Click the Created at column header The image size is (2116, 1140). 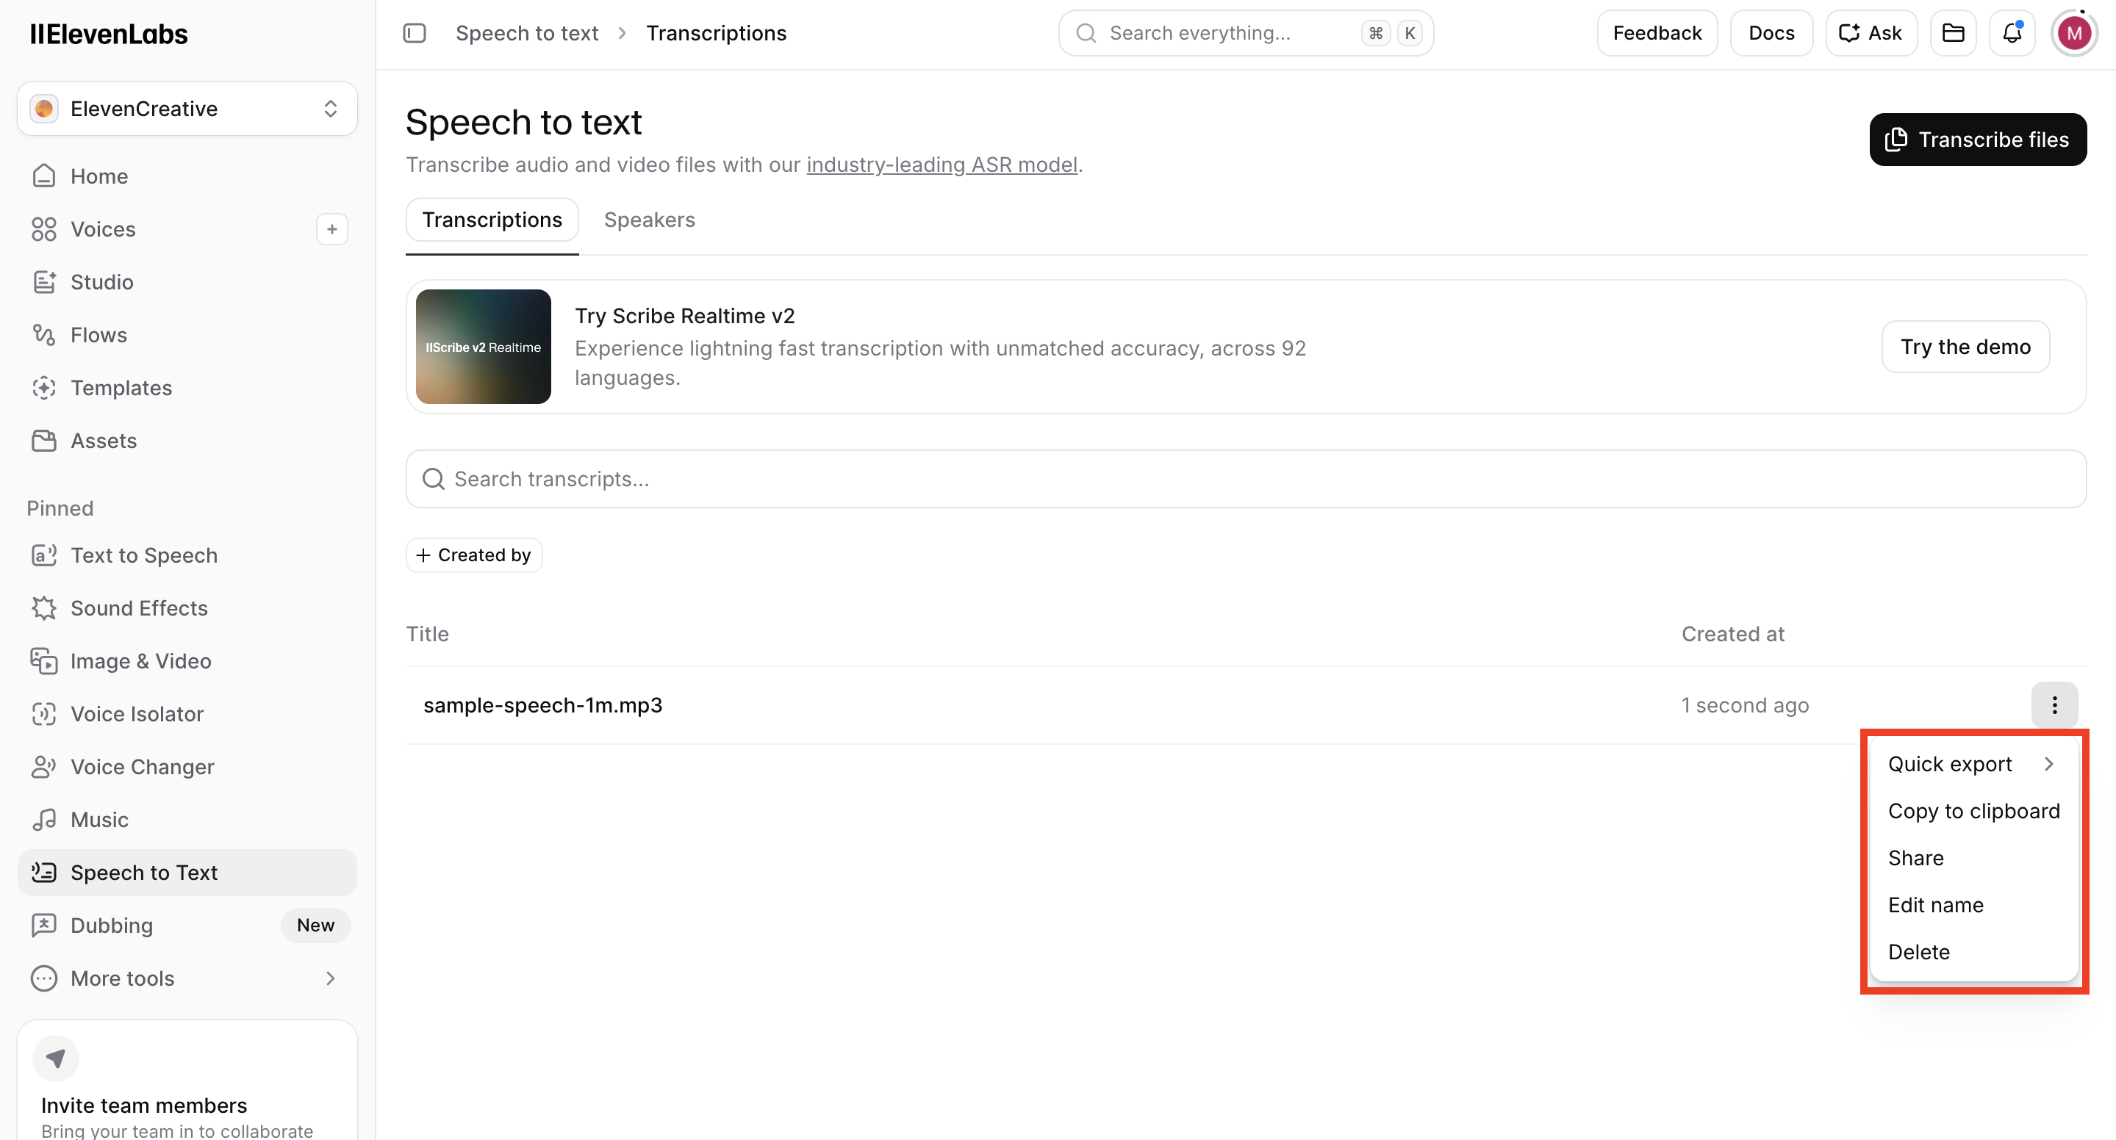[x=1732, y=634]
